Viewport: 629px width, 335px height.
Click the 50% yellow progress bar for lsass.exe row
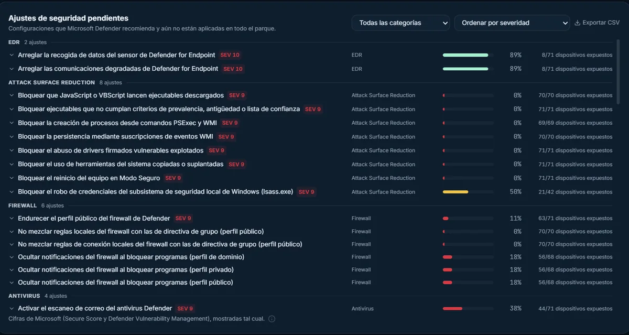click(x=468, y=192)
